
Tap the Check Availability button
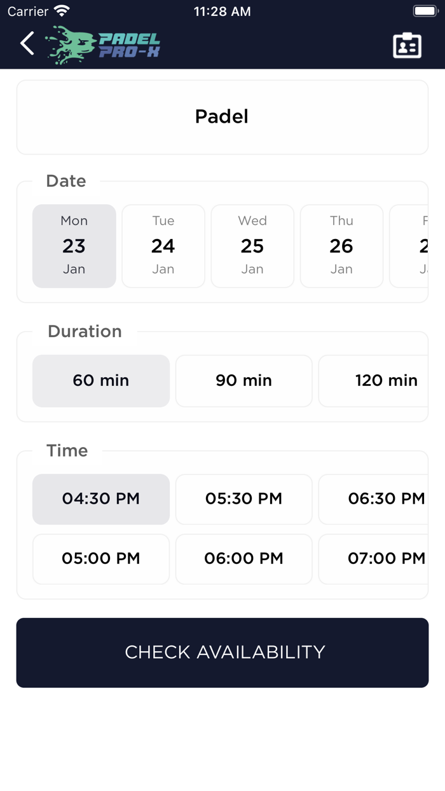point(222,652)
